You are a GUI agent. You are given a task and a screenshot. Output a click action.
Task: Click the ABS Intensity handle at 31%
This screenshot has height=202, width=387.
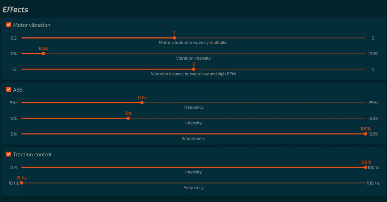click(x=128, y=118)
